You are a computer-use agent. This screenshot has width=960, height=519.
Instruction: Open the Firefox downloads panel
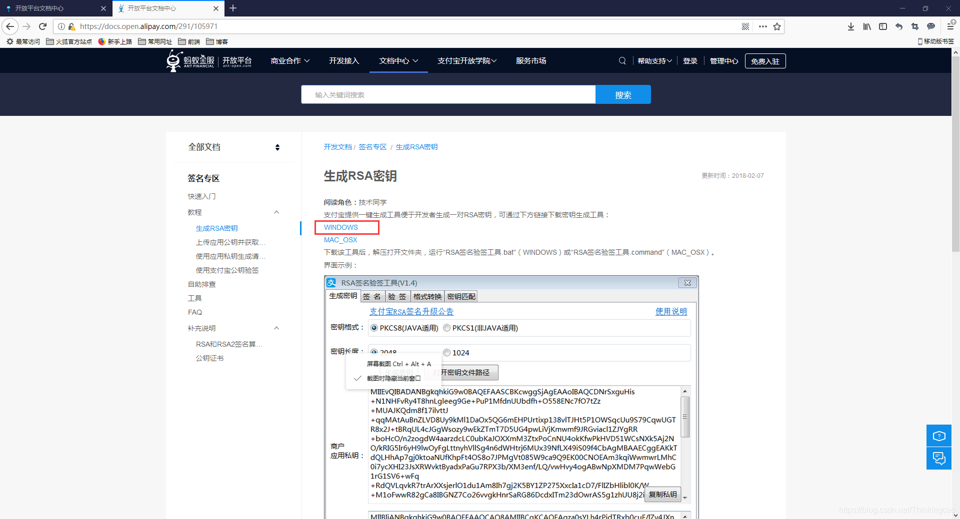pos(851,26)
